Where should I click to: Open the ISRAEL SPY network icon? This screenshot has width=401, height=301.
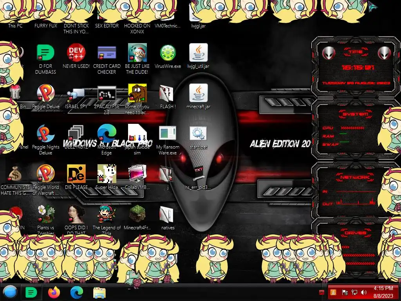[x=76, y=94]
